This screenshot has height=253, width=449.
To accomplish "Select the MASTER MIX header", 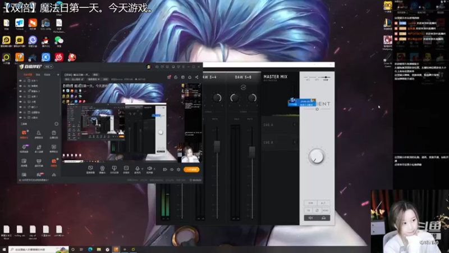I will (x=275, y=77).
